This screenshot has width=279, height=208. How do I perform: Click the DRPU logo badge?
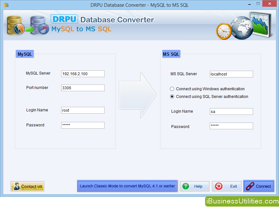click(x=64, y=19)
